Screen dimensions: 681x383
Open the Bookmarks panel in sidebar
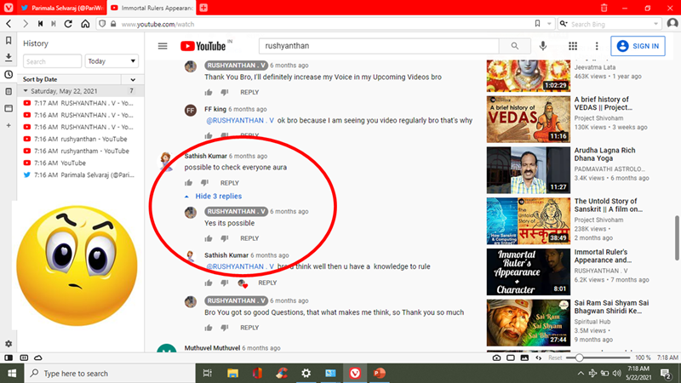click(x=9, y=41)
